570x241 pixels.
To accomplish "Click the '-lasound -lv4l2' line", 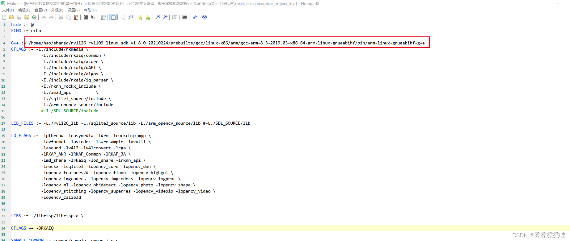I will 86,148.
